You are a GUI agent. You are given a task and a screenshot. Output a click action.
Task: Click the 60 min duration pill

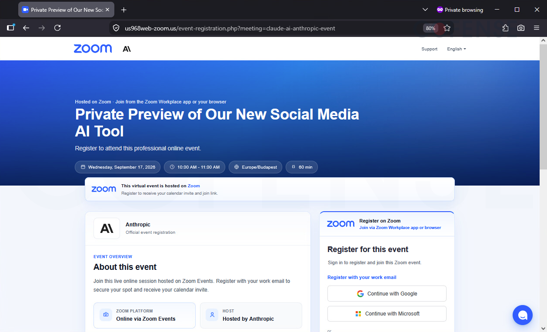[302, 167]
